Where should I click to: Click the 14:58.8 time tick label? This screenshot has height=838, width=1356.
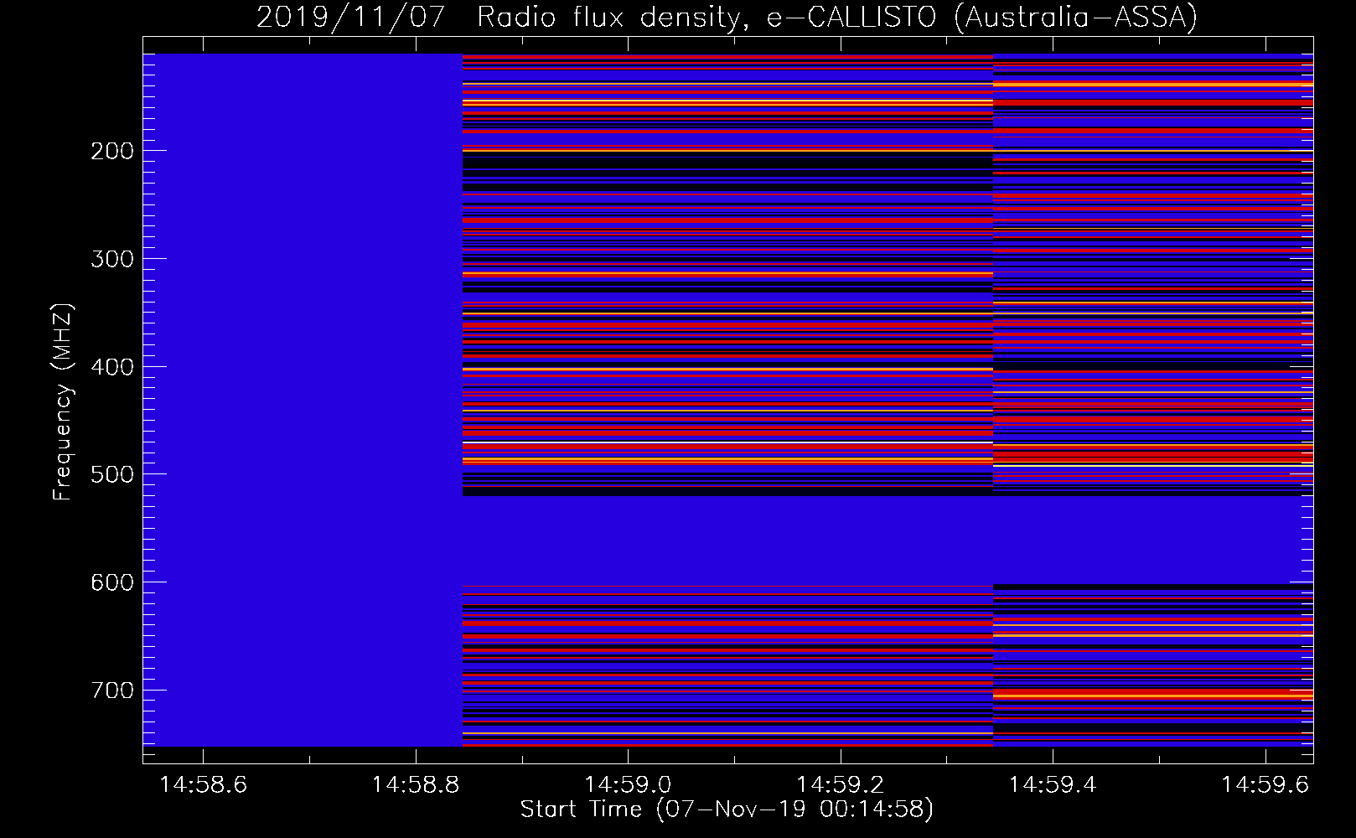(x=416, y=785)
